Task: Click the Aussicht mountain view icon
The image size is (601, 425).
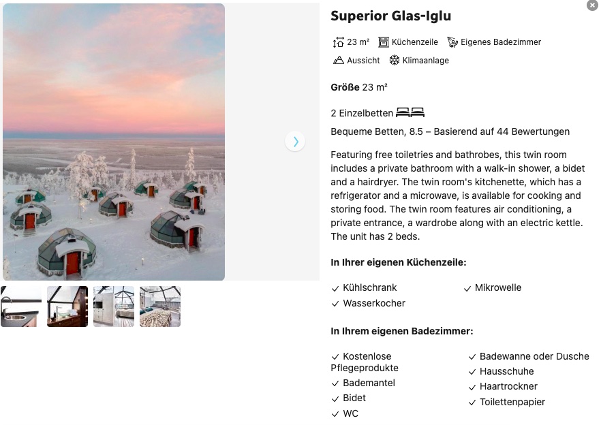Action: coord(337,60)
